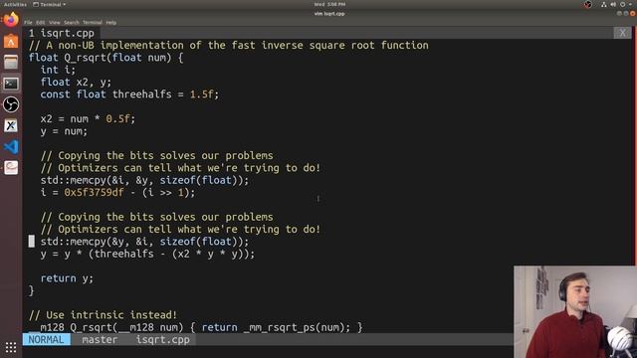Image resolution: width=637 pixels, height=358 pixels.
Task: Expand the system menu arrow in the top bar
Action: click(630, 4)
